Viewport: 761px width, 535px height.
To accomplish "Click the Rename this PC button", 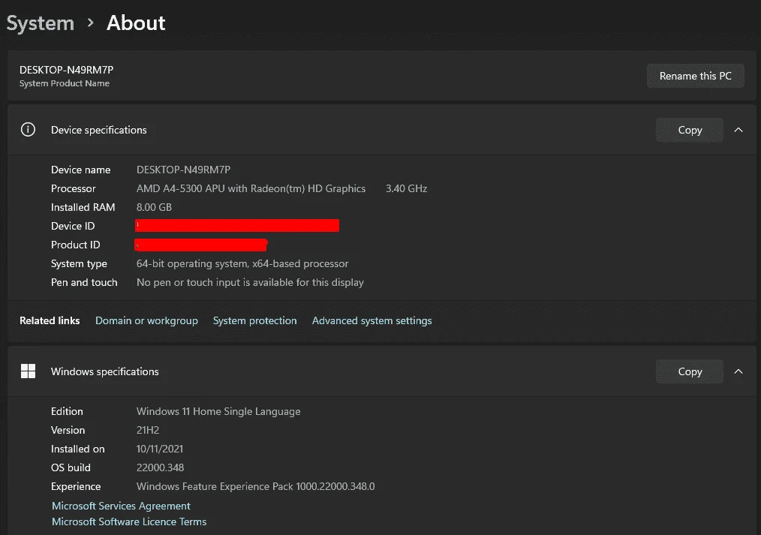I will point(695,76).
